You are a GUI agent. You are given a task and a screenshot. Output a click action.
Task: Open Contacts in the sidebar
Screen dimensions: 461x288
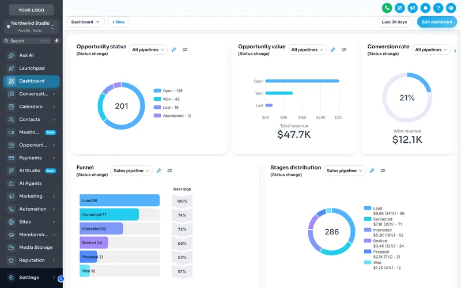[31, 119]
